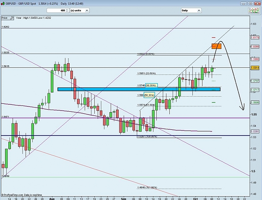Minimize the chart window
Image resolution: width=262 pixels, height=200 pixels.
pyautogui.click(x=244, y=3)
